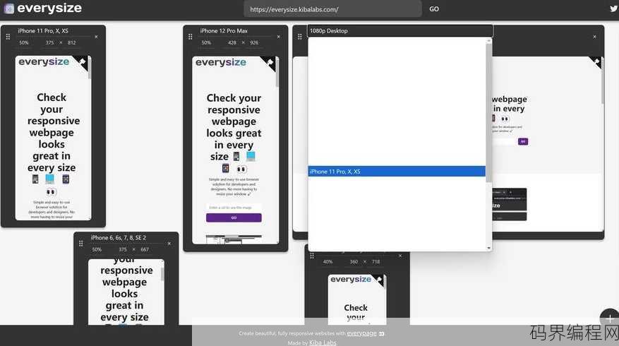Close the iPhone 6, 6s, 7, 8, SE 2 panel
Viewport: 619px width, 346px height.
click(169, 244)
